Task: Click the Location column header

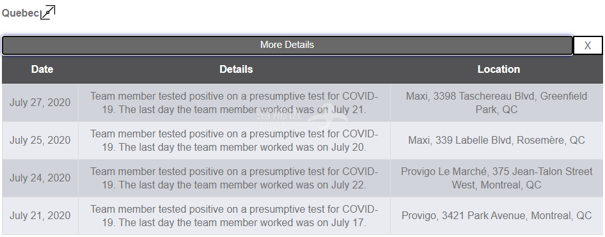Action: (x=498, y=70)
